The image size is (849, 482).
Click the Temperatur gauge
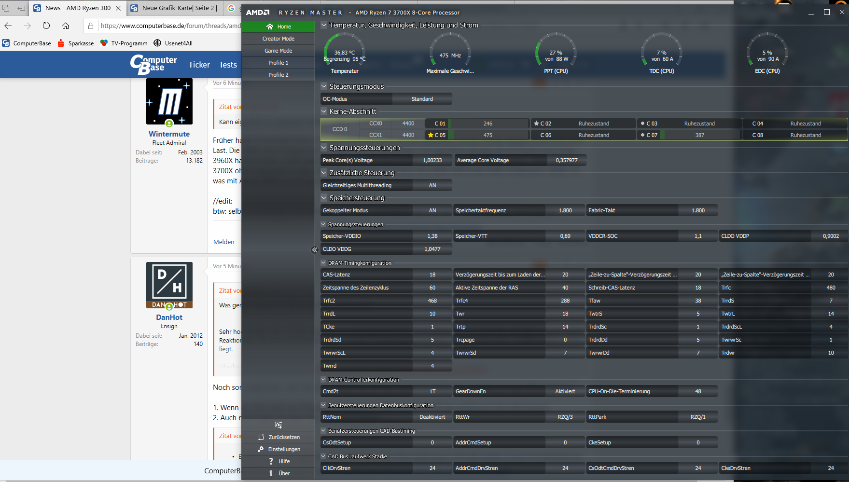click(x=345, y=53)
